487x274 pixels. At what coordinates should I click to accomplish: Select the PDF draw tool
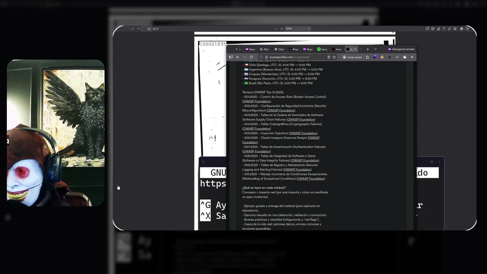click(449, 29)
